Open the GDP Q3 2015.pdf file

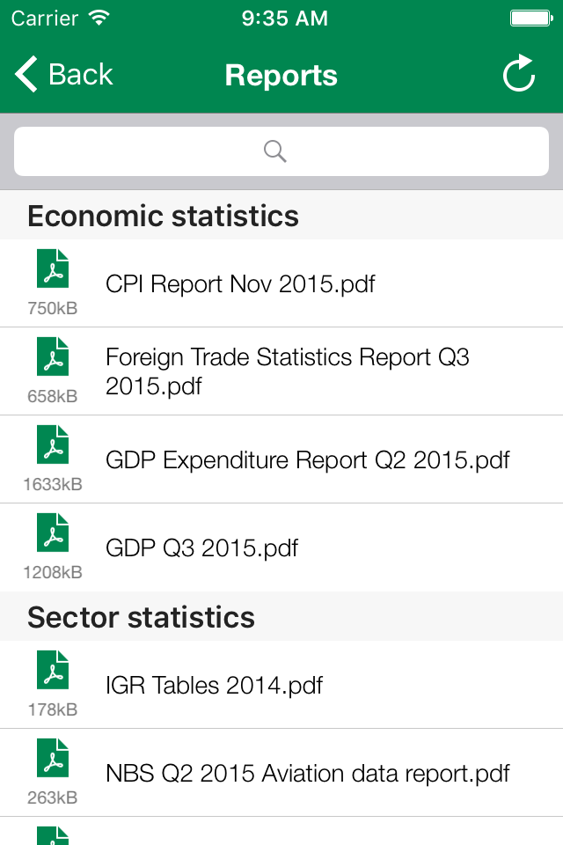(201, 547)
